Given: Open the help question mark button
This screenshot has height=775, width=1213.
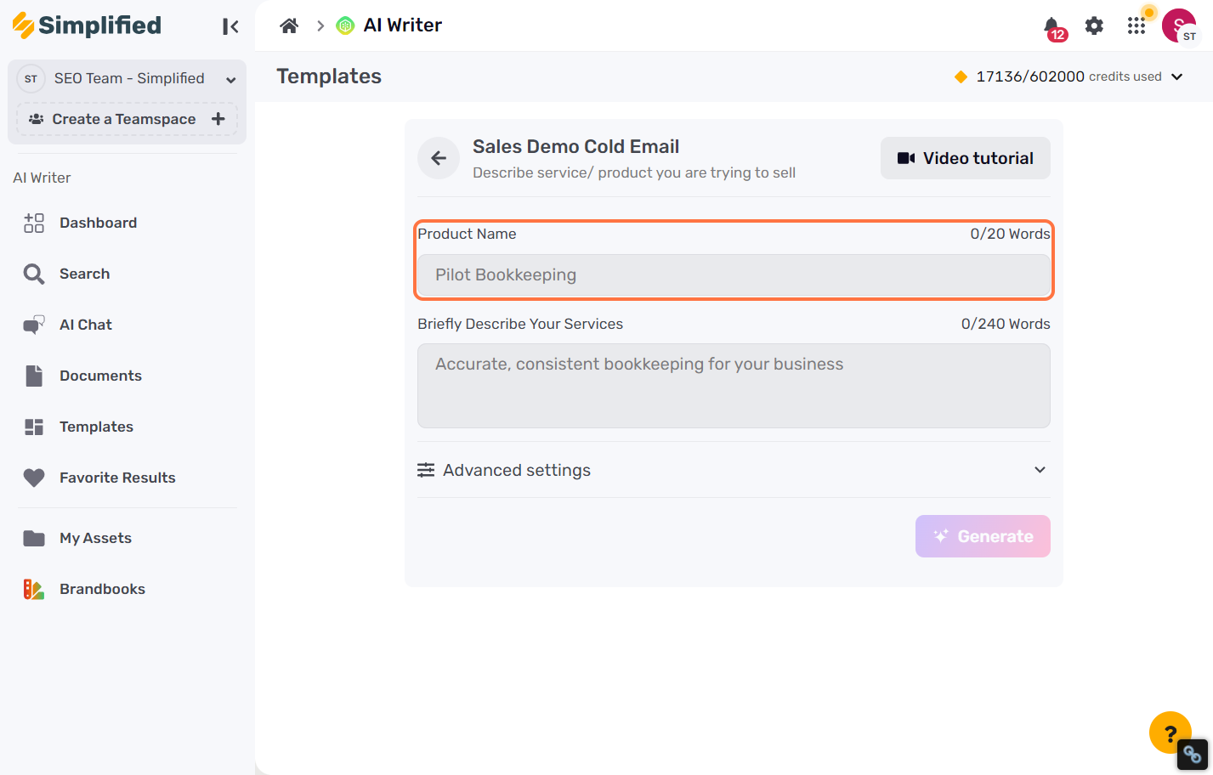Looking at the screenshot, I should click(1170, 733).
